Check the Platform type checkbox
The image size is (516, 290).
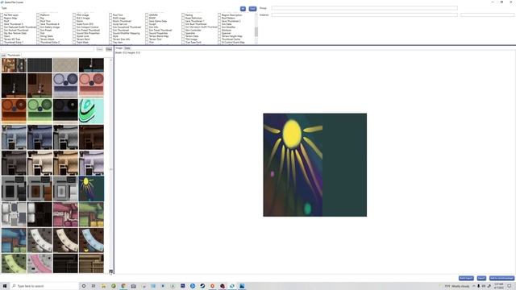click(x=38, y=15)
